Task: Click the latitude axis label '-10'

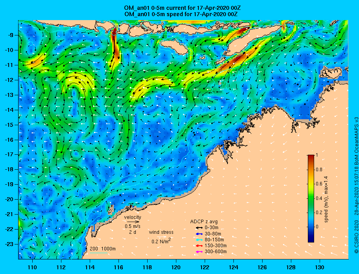Action: click(9, 50)
